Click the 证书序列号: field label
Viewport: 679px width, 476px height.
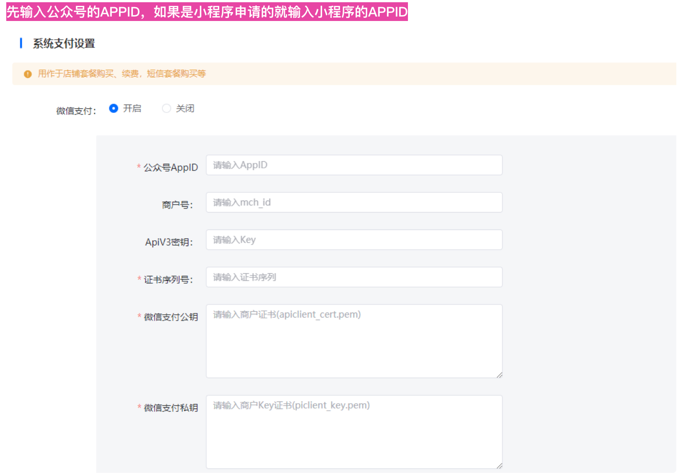click(x=168, y=280)
